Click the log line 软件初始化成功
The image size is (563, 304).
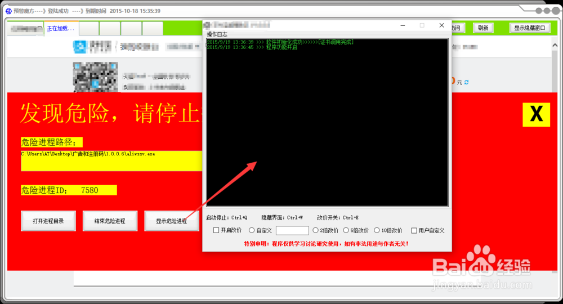tap(280, 42)
